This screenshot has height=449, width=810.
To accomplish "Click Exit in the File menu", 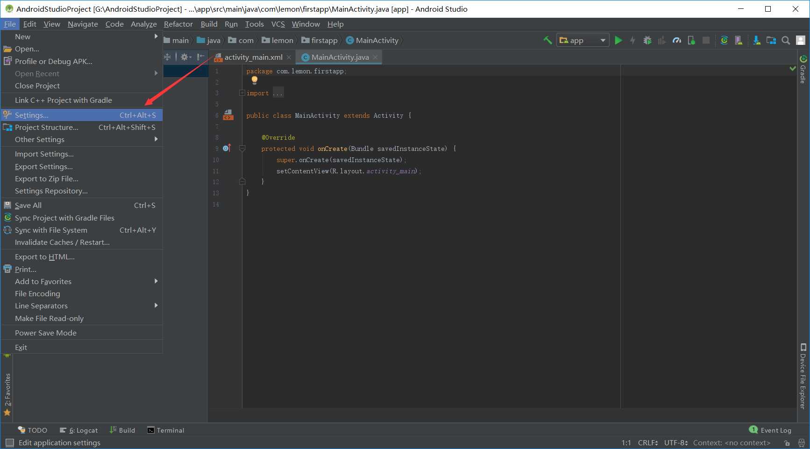I will pos(82,347).
